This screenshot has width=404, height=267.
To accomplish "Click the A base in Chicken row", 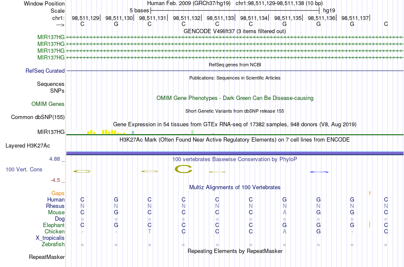I will [x=285, y=231].
